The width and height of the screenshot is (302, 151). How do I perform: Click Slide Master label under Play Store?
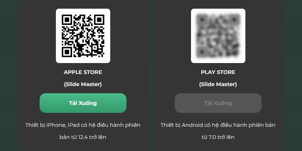tap(218, 84)
